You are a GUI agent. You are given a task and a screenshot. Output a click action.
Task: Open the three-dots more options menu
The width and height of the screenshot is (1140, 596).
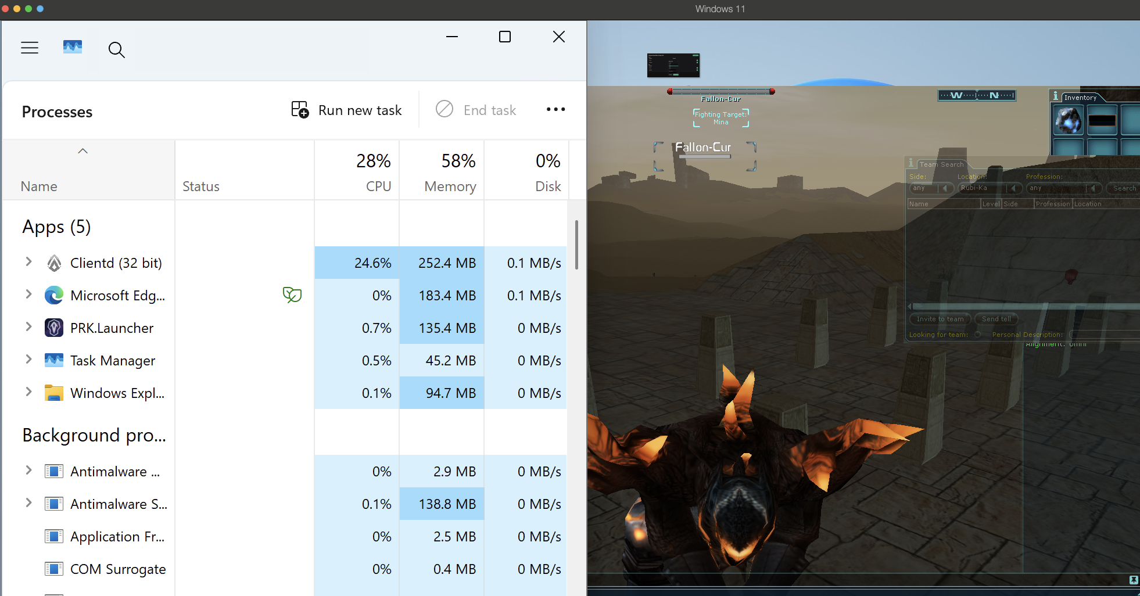pos(555,110)
